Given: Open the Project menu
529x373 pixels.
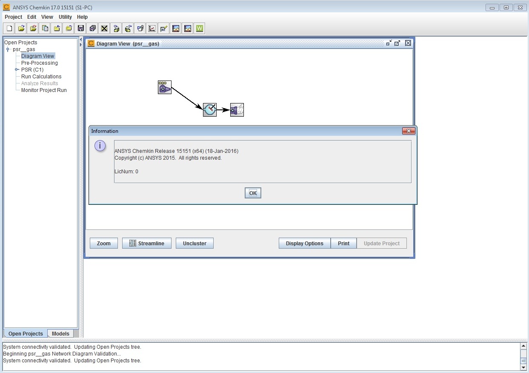Looking at the screenshot, I should pos(13,17).
